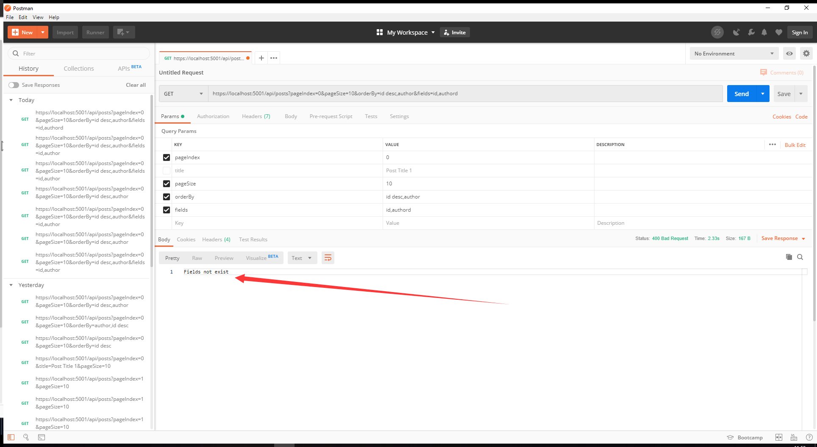
Task: Open the response Headers (4) tab
Action: tap(216, 240)
